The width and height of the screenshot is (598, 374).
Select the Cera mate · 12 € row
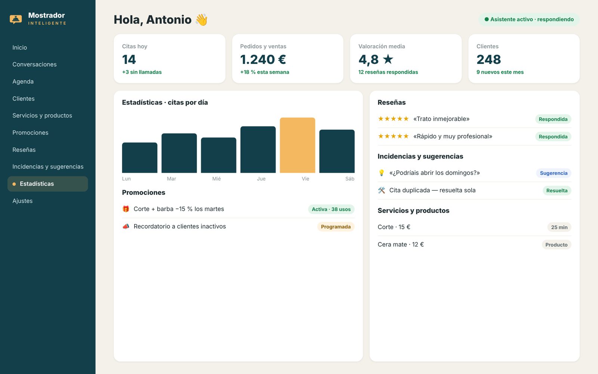(x=474, y=245)
